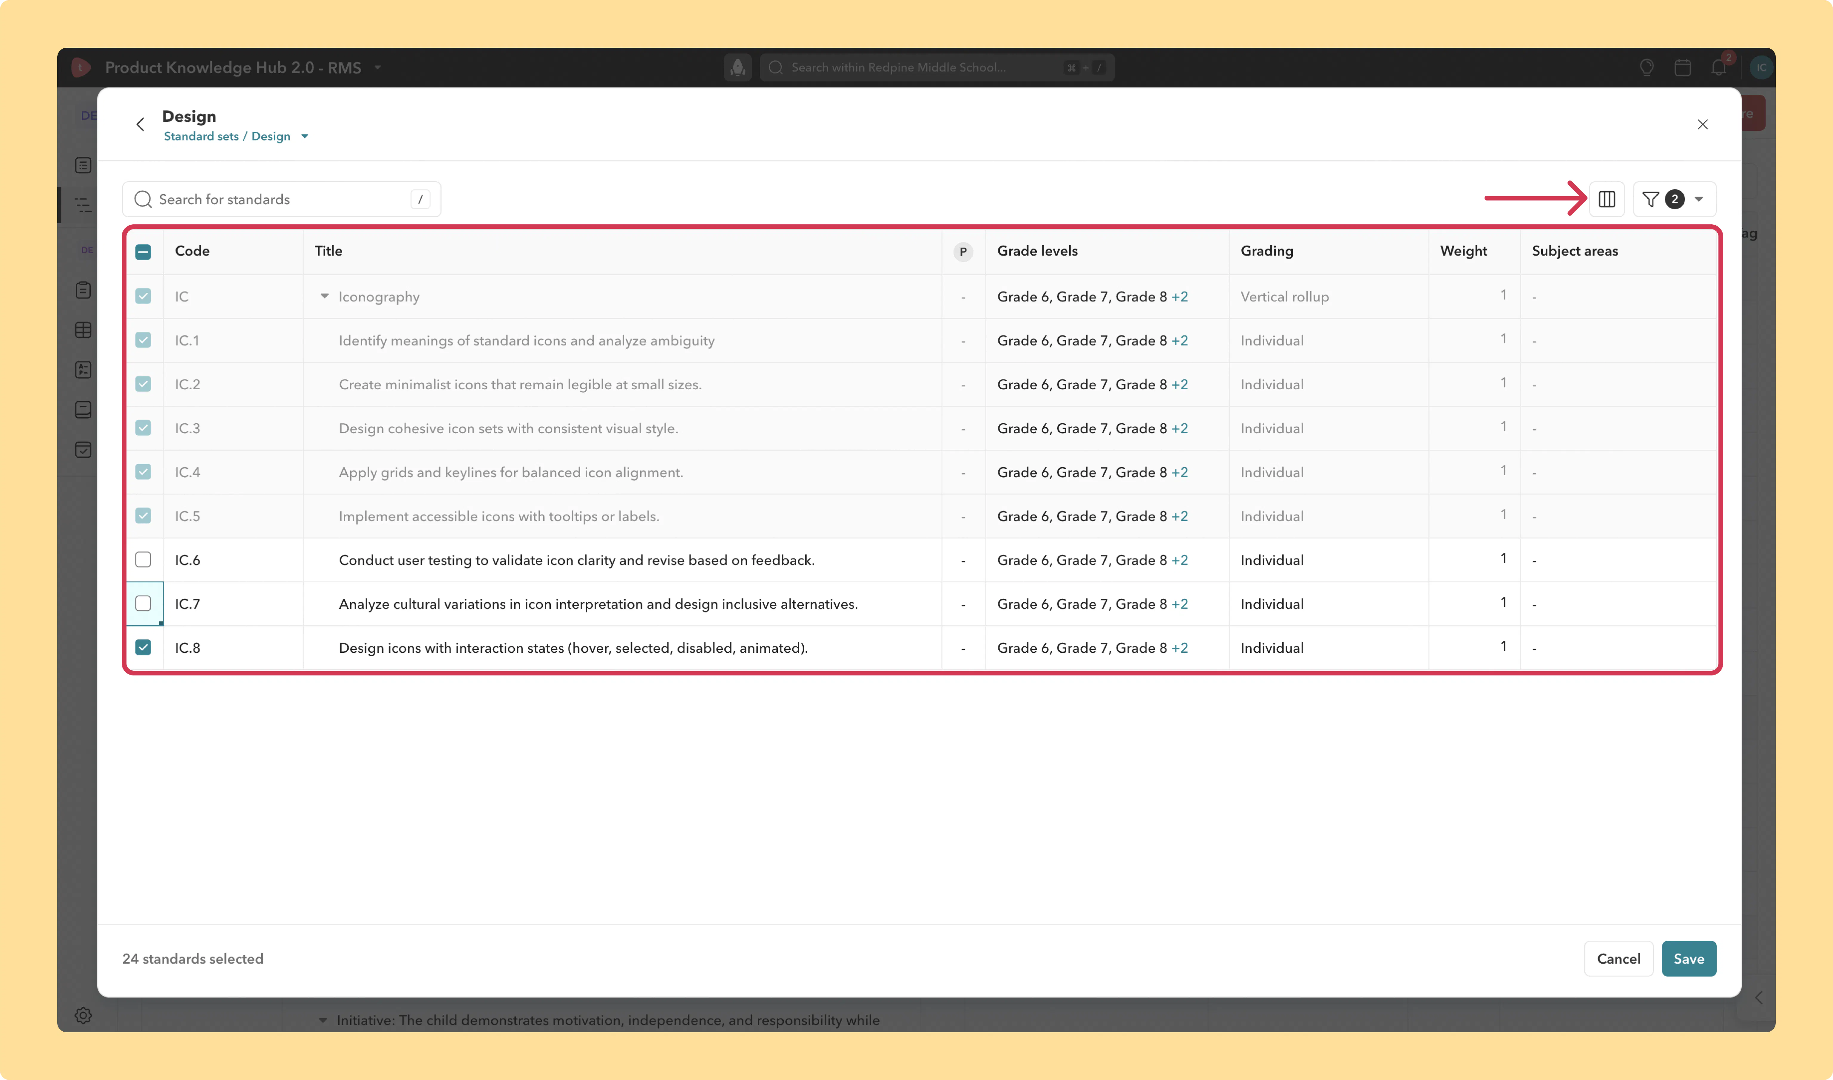
Task: Open the settings gear in sidebar
Action: pyautogui.click(x=84, y=1015)
